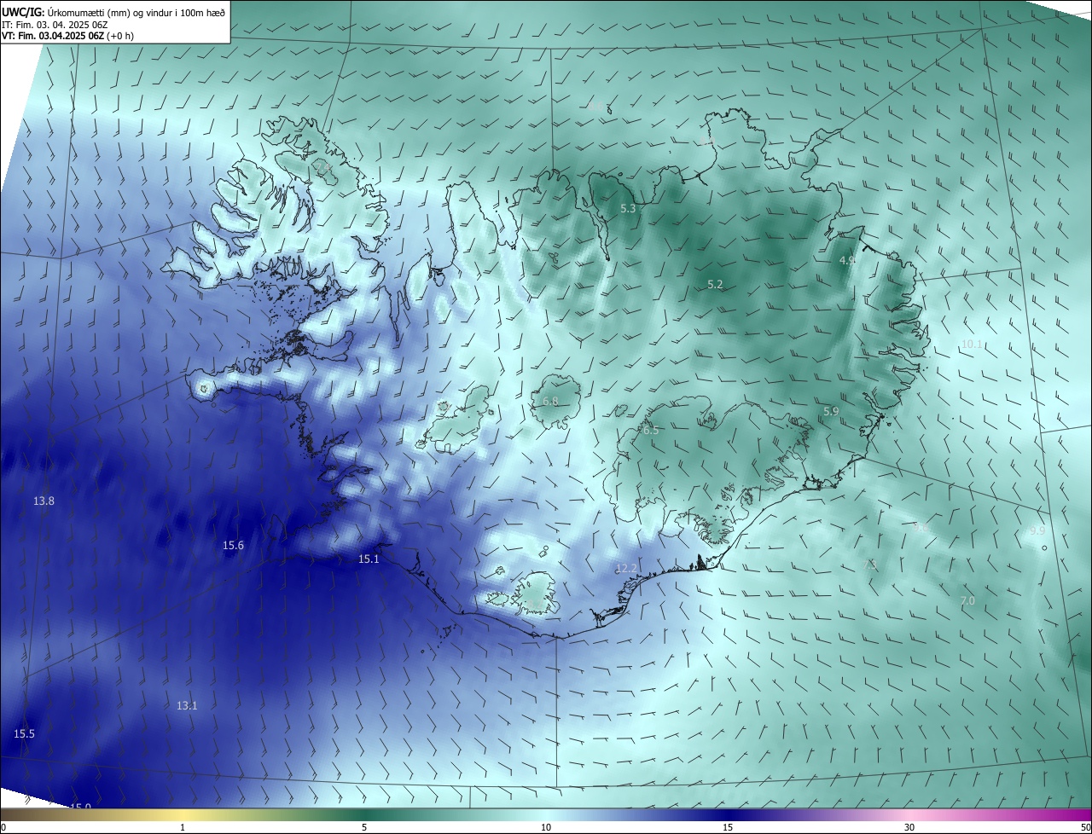Click the 9.6 value label
This screenshot has width=1092, height=834.
coord(920,529)
